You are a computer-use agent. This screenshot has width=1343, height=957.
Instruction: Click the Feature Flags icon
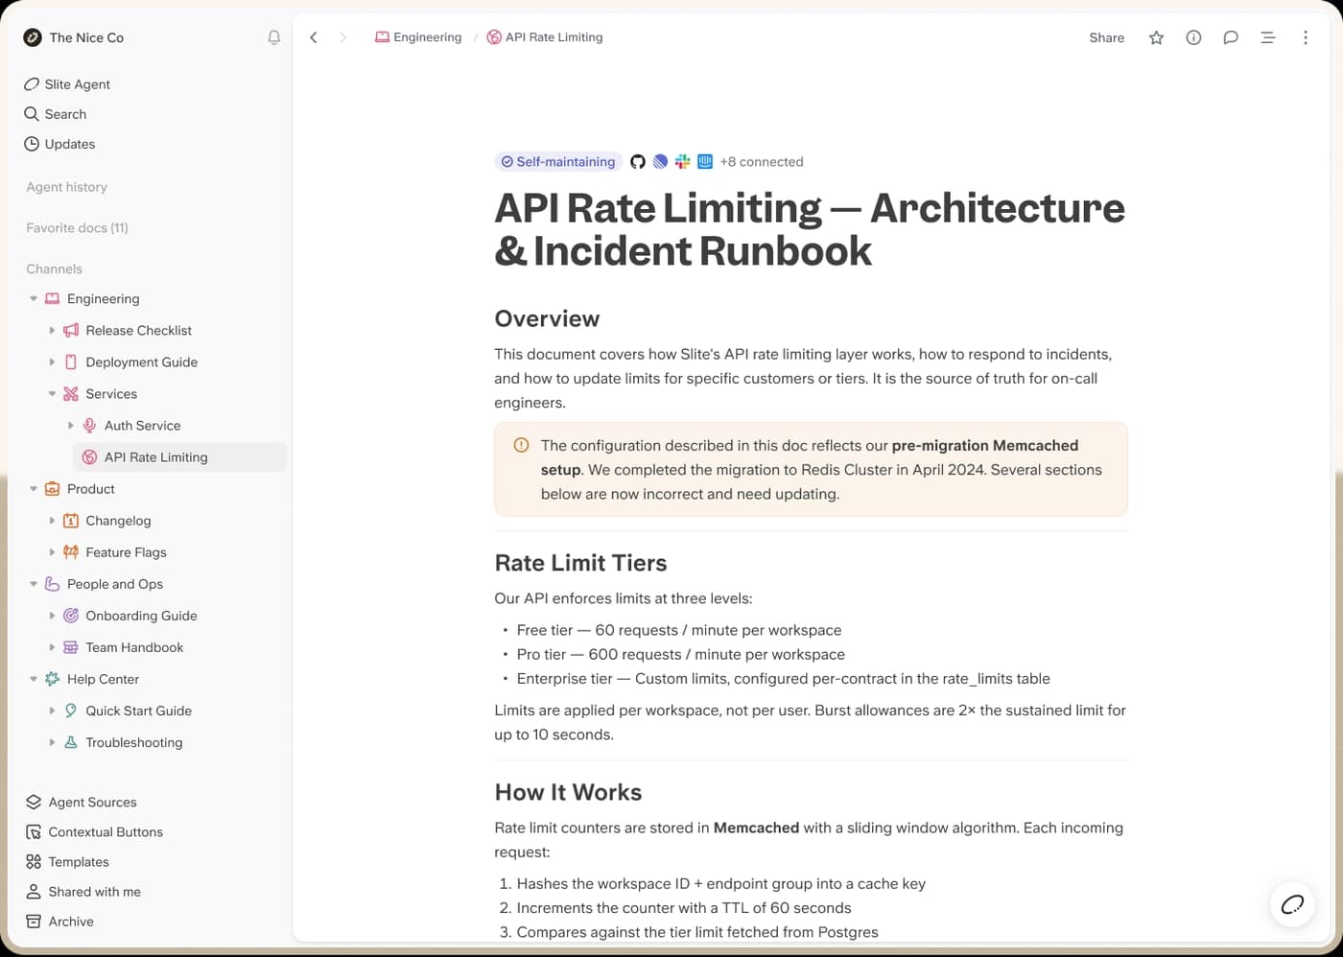click(x=71, y=551)
